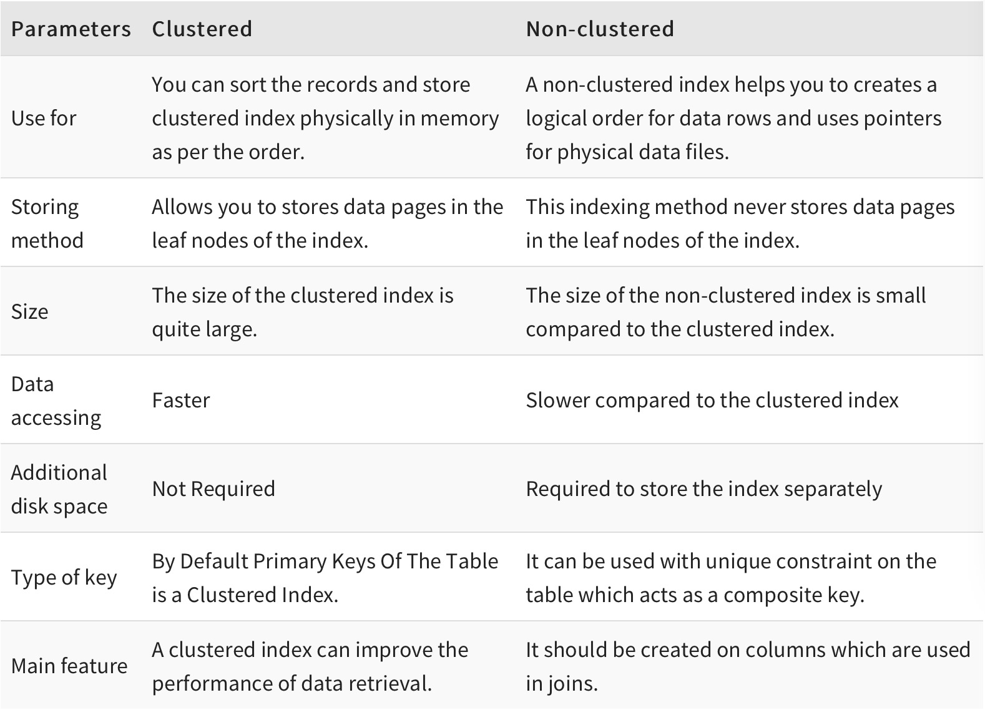The height and width of the screenshot is (710, 985).
Task: Select the 'Main feature' row label
Action: 69,666
